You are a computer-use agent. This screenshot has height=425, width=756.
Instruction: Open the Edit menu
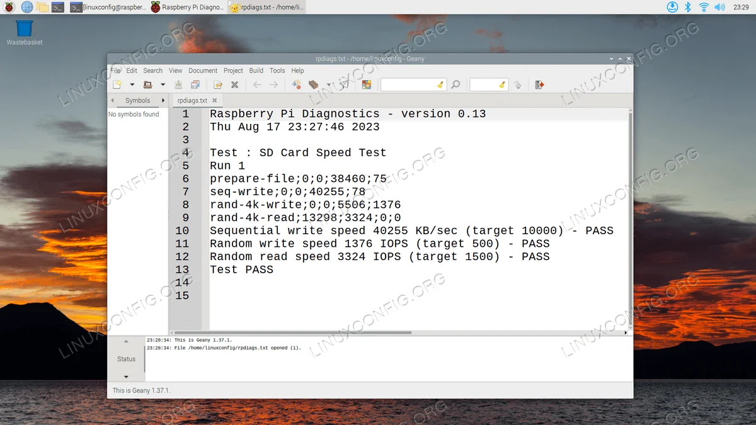pos(132,71)
